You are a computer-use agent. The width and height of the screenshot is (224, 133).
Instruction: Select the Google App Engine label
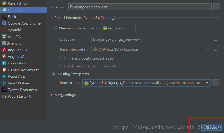coord(24,23)
